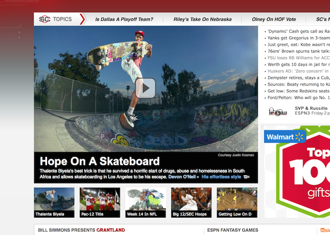
Task: Open the red chevron next to SC Topics
Action: 82,19
